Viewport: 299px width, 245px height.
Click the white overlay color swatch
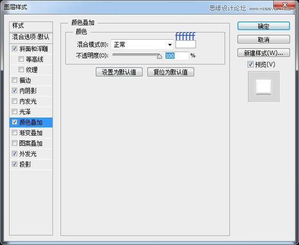[186, 44]
